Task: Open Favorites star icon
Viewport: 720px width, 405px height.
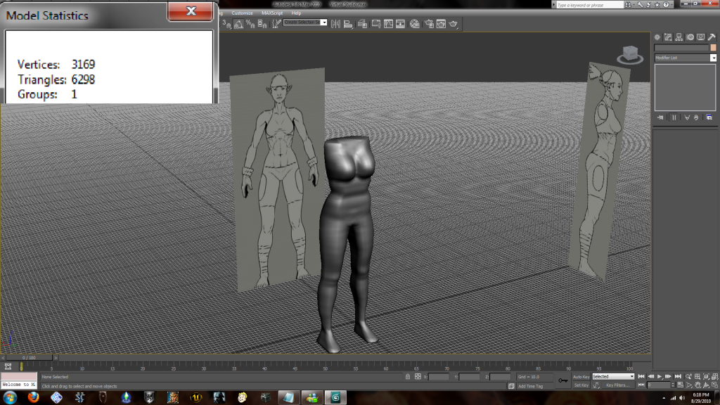Action: 657,5
